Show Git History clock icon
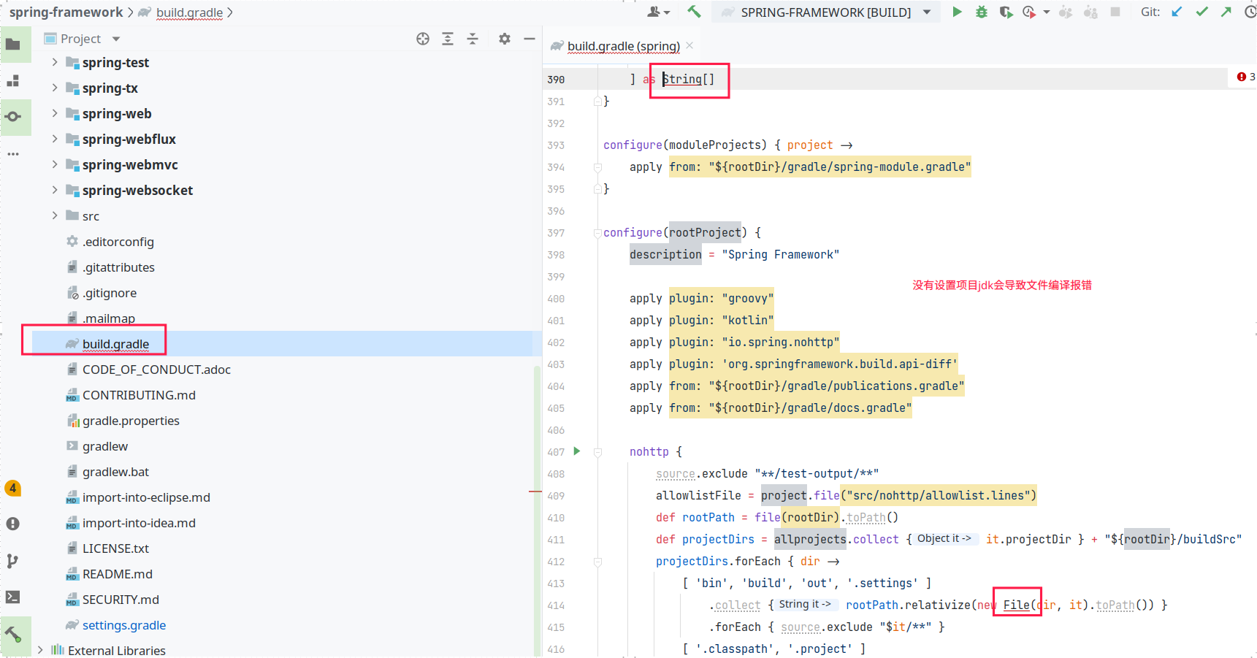The width and height of the screenshot is (1257, 658). 1250,12
